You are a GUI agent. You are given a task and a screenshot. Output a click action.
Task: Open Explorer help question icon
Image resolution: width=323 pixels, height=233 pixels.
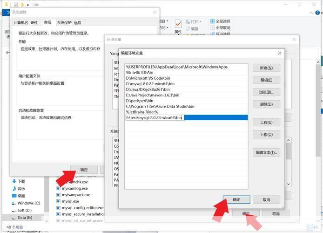tap(317, 13)
